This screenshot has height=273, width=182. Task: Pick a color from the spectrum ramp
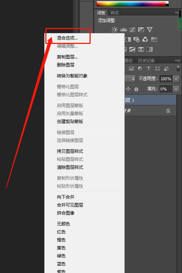132,4
